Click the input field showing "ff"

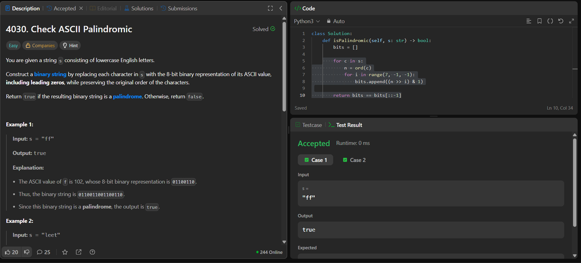tap(431, 193)
